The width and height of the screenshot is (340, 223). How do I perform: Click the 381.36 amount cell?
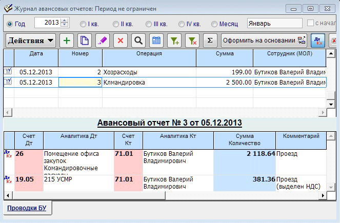(x=245, y=184)
